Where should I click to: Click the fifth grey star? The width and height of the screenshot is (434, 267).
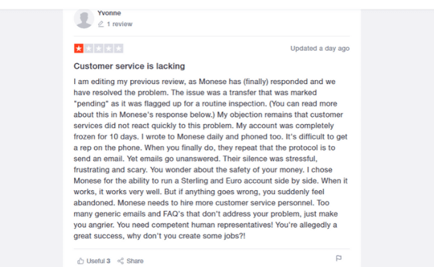pyautogui.click(x=118, y=49)
